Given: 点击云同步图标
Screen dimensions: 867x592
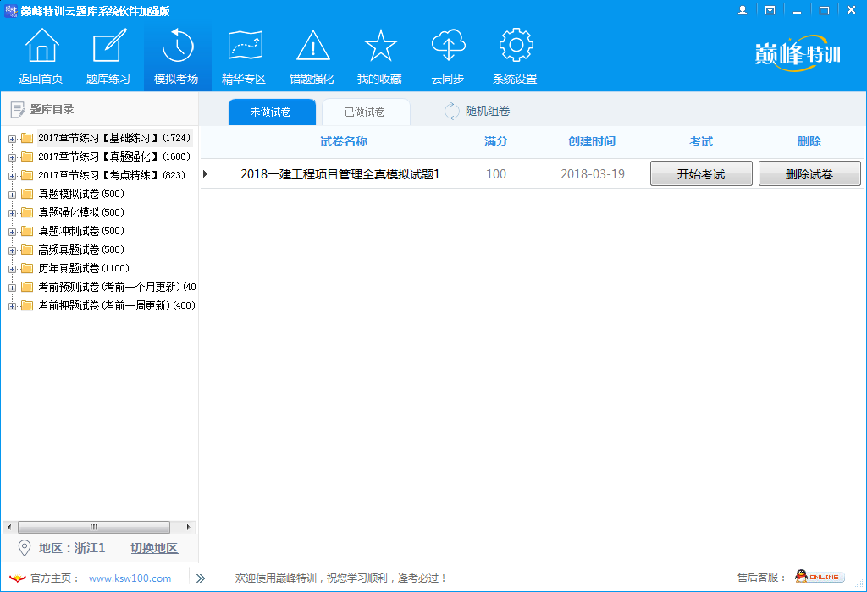Looking at the screenshot, I should coord(448,44).
